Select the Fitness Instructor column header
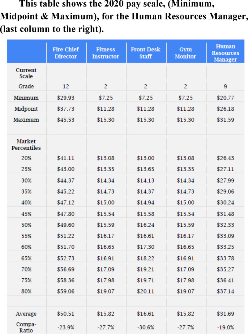The width and height of the screenshot is (248, 334). pyautogui.click(x=105, y=53)
